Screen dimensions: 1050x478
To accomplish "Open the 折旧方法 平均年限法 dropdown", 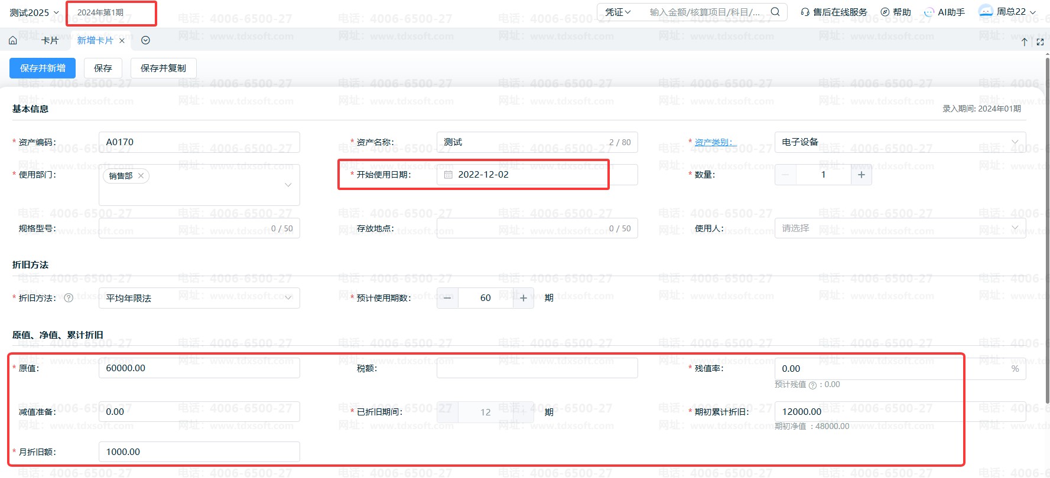I will tap(288, 298).
